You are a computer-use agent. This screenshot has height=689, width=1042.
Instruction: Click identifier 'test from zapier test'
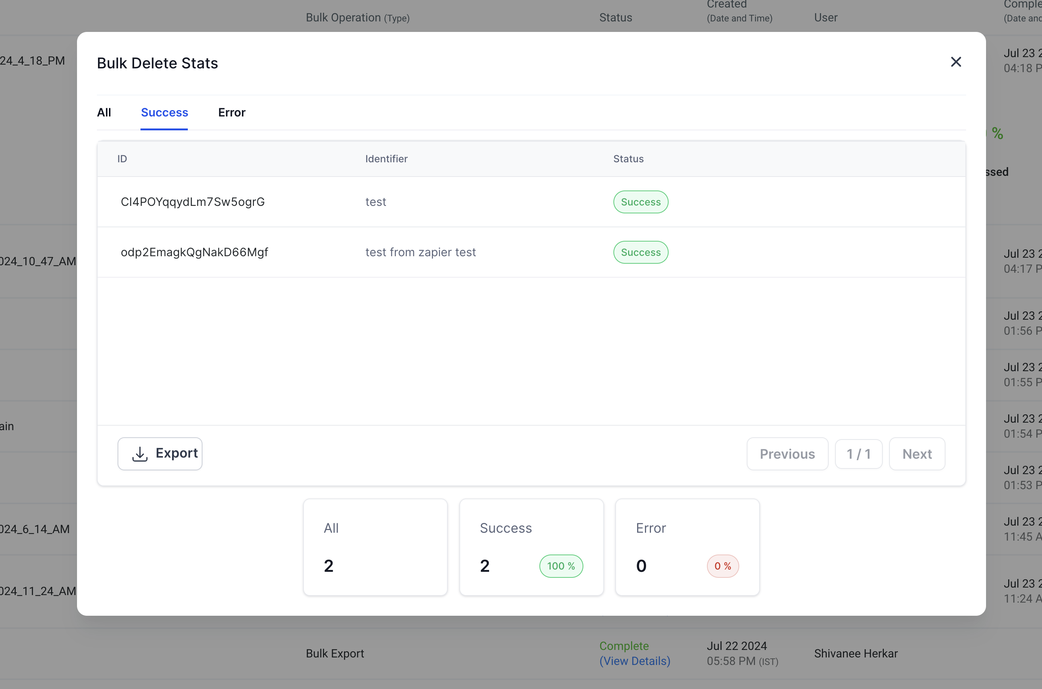[x=420, y=252]
